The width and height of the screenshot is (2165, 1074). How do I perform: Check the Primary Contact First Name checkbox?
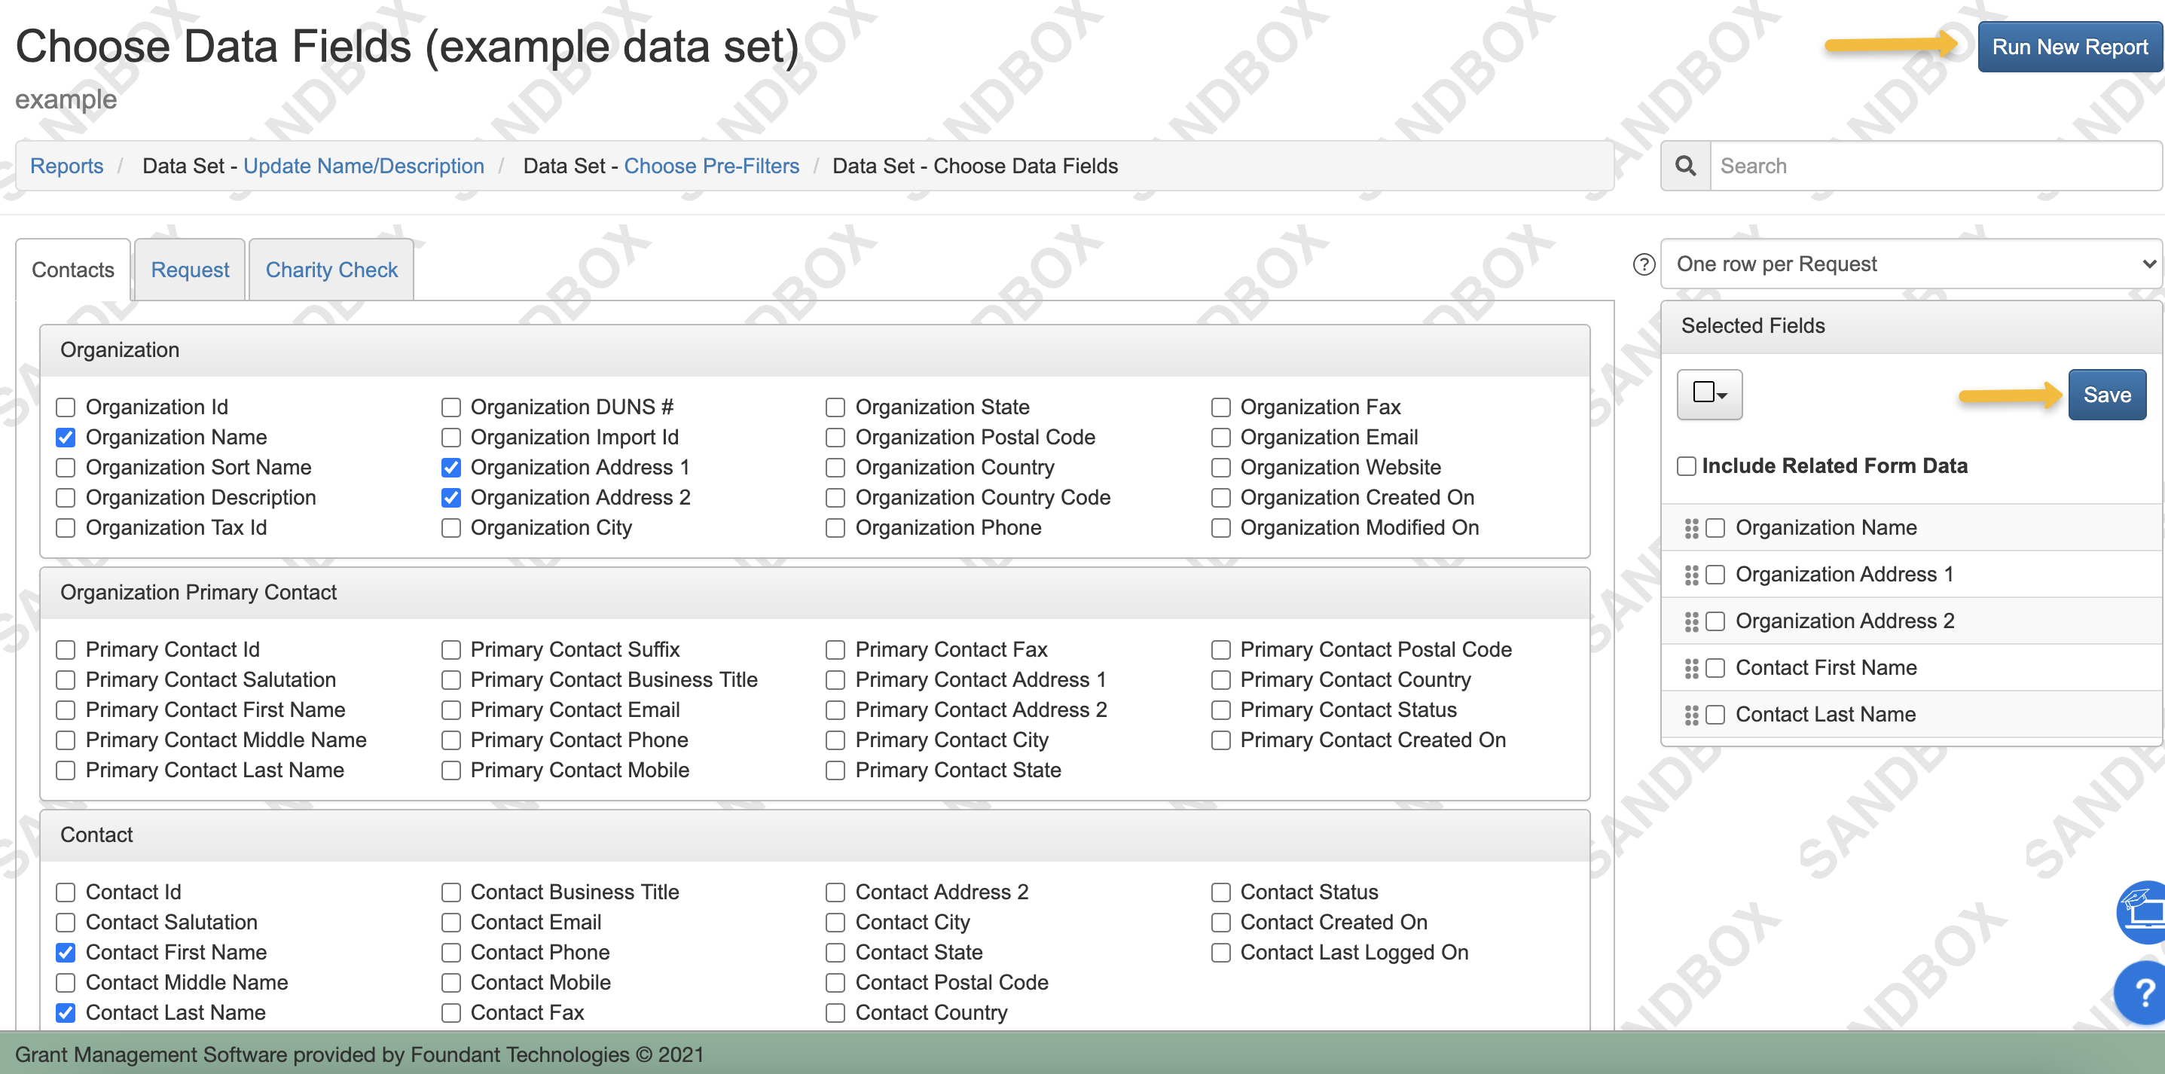click(66, 711)
